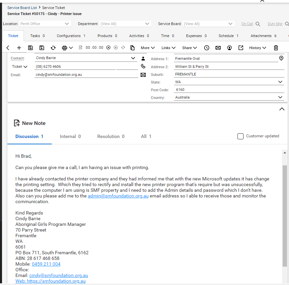Switch to the Configurations tab

pyautogui.click(x=71, y=36)
